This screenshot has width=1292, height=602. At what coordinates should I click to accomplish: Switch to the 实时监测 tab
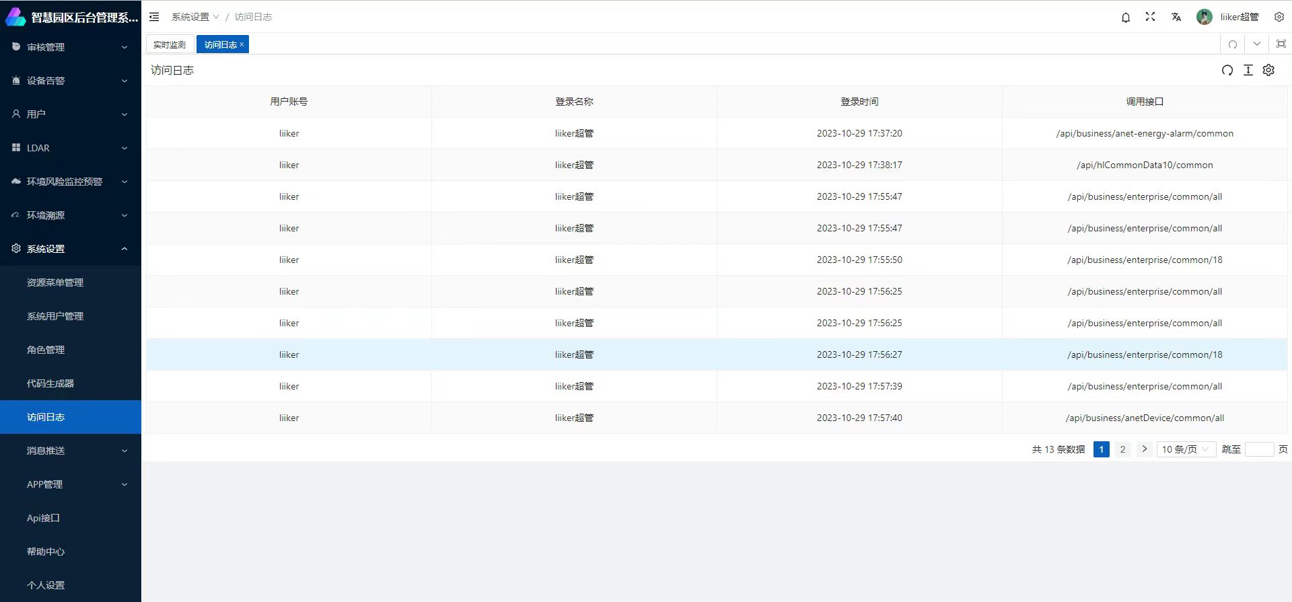tap(170, 44)
